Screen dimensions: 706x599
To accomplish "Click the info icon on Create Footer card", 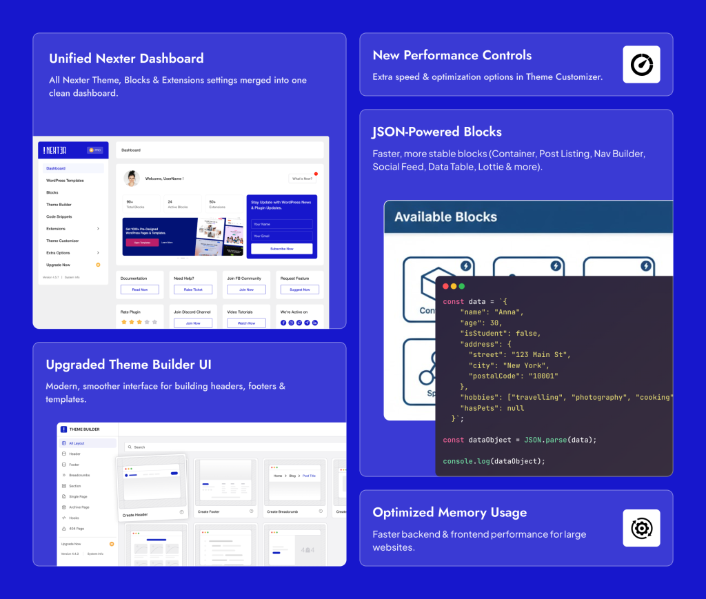I will [x=251, y=511].
